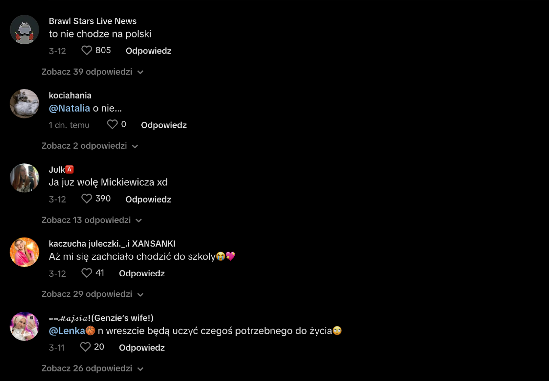Expand Zobacz 29 odpowiedzi replies
This screenshot has height=381, width=549.
pos(92,294)
